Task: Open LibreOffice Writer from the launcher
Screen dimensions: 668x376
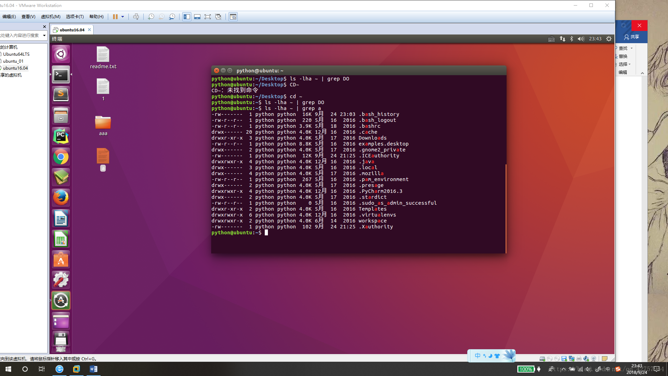Action: tap(61, 218)
